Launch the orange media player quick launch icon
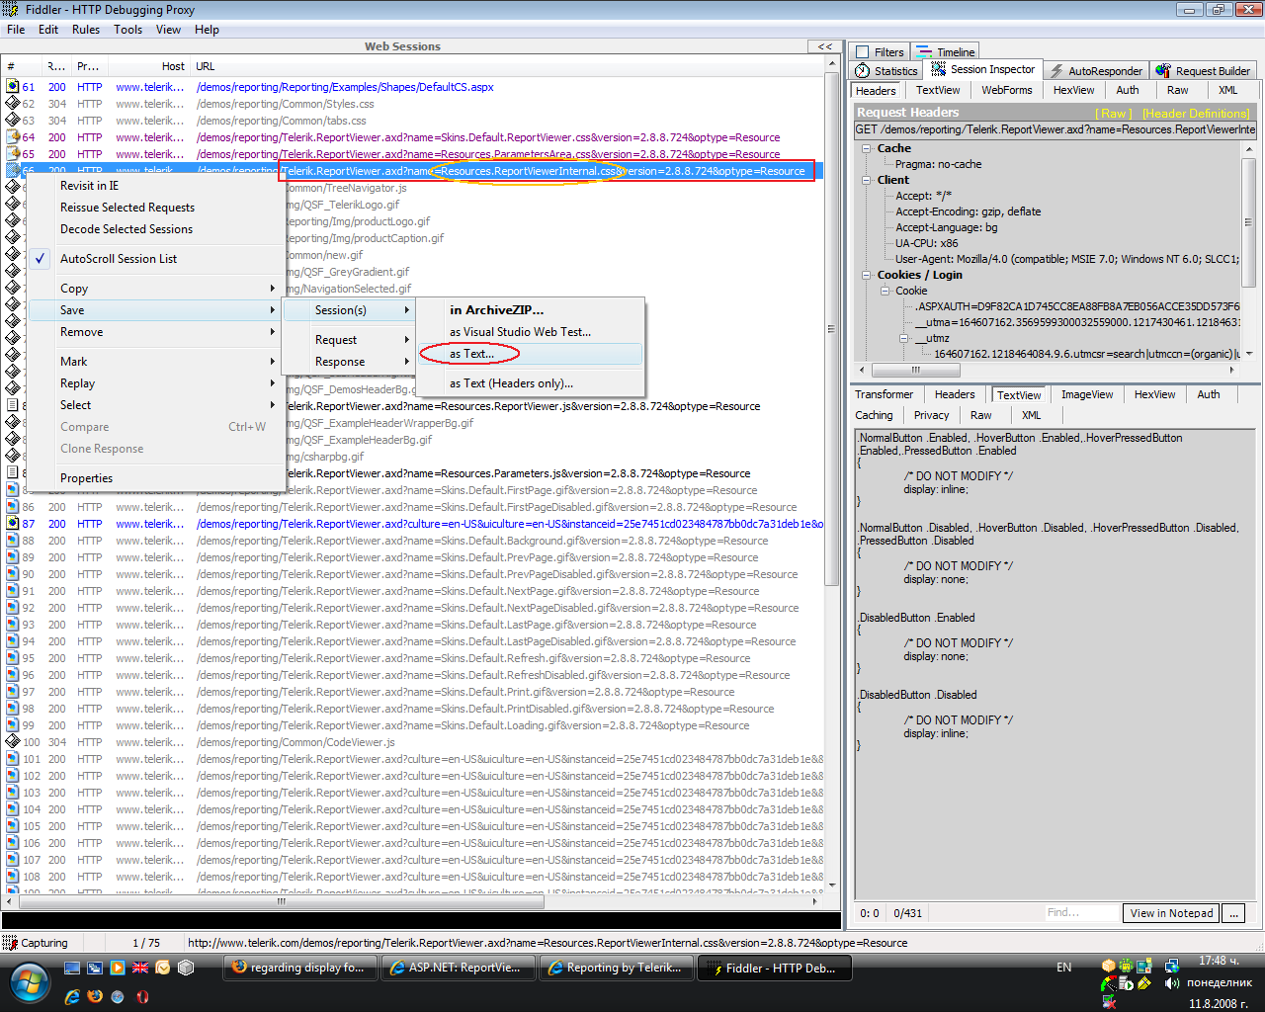This screenshot has height=1012, width=1265. (118, 968)
